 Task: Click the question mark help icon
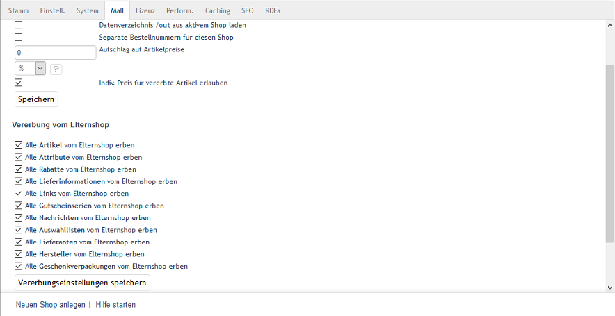point(56,69)
